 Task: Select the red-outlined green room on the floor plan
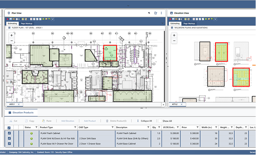(110, 53)
